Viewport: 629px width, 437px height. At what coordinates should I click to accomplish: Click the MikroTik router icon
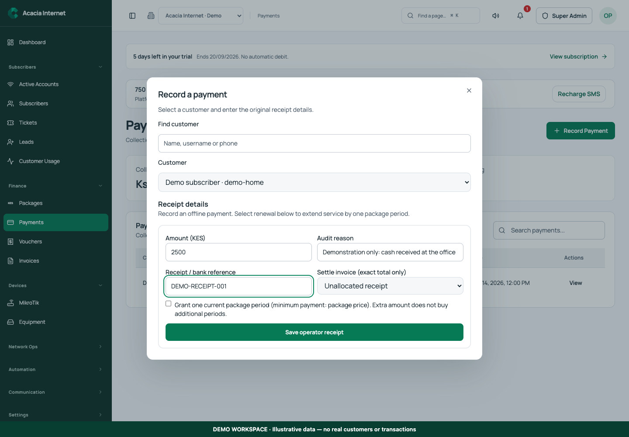click(10, 303)
